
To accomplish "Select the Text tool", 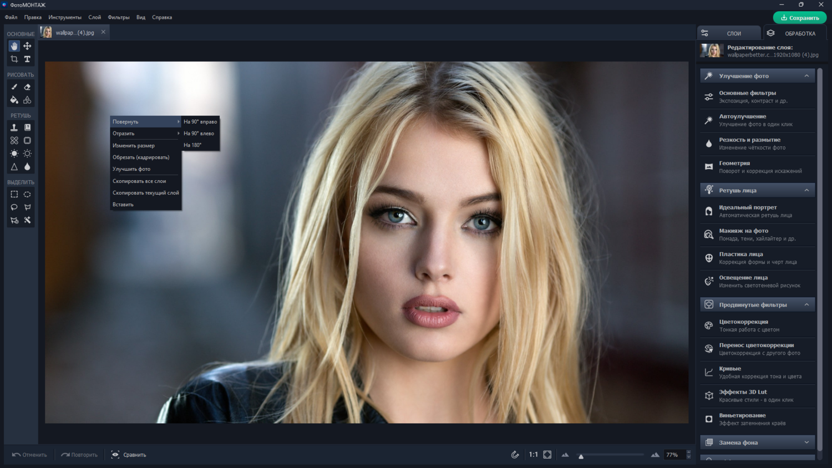I will coord(27,59).
